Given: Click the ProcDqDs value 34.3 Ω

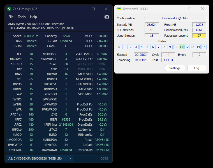Looking at the screenshot, I should click(x=102, y=119).
